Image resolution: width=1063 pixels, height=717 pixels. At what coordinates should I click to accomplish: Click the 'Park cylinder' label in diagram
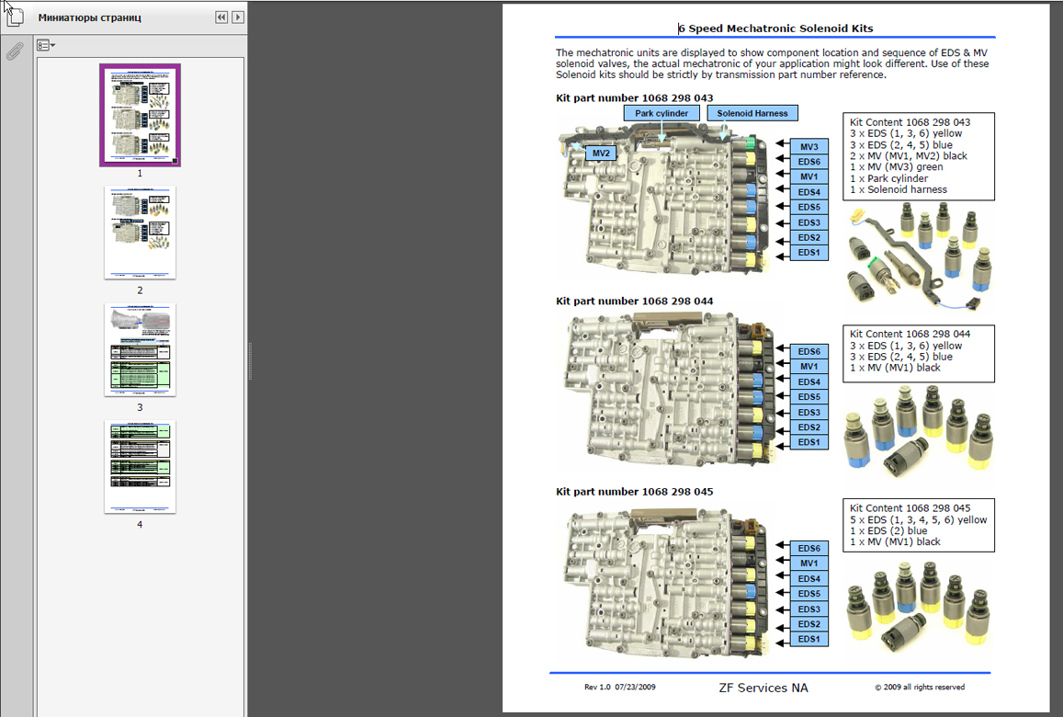click(x=662, y=113)
